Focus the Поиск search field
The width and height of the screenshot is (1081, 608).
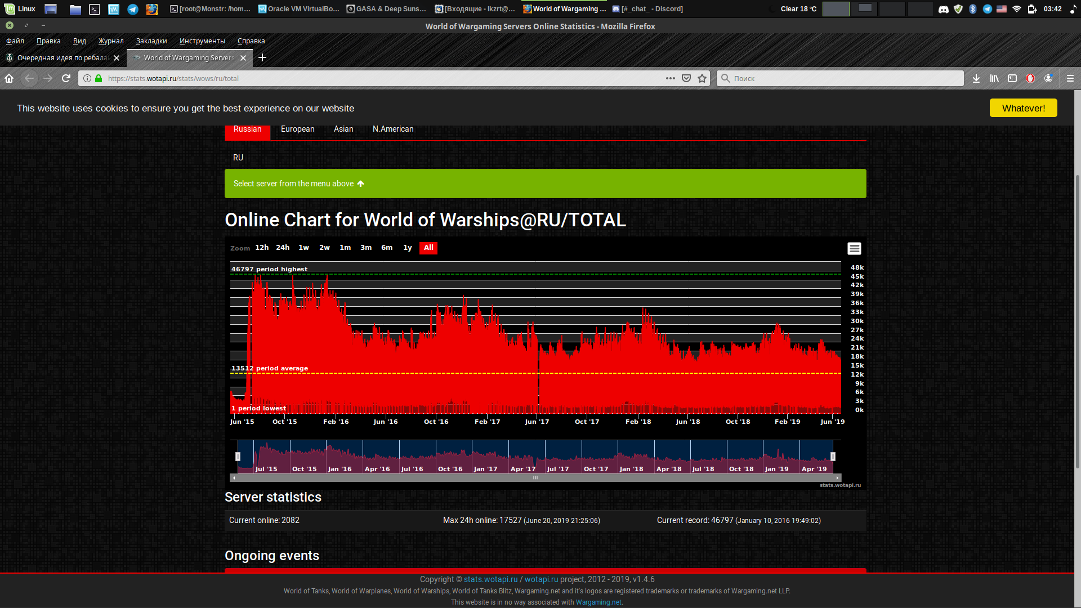840,78
